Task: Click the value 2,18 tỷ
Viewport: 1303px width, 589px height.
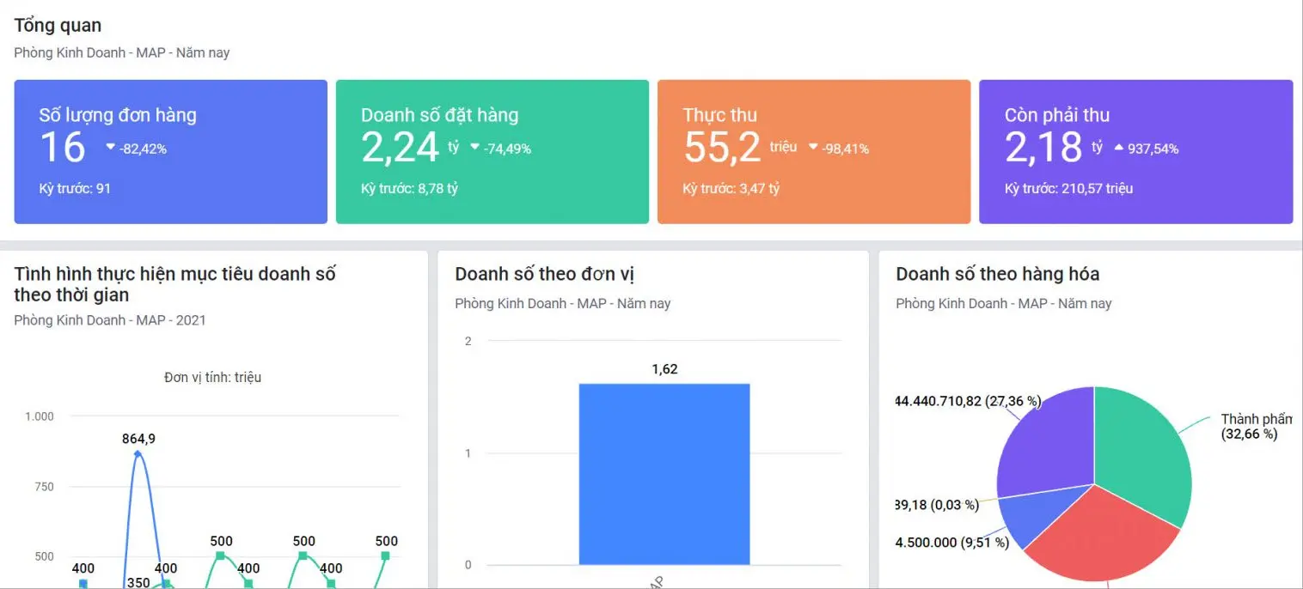Action: tap(1054, 147)
